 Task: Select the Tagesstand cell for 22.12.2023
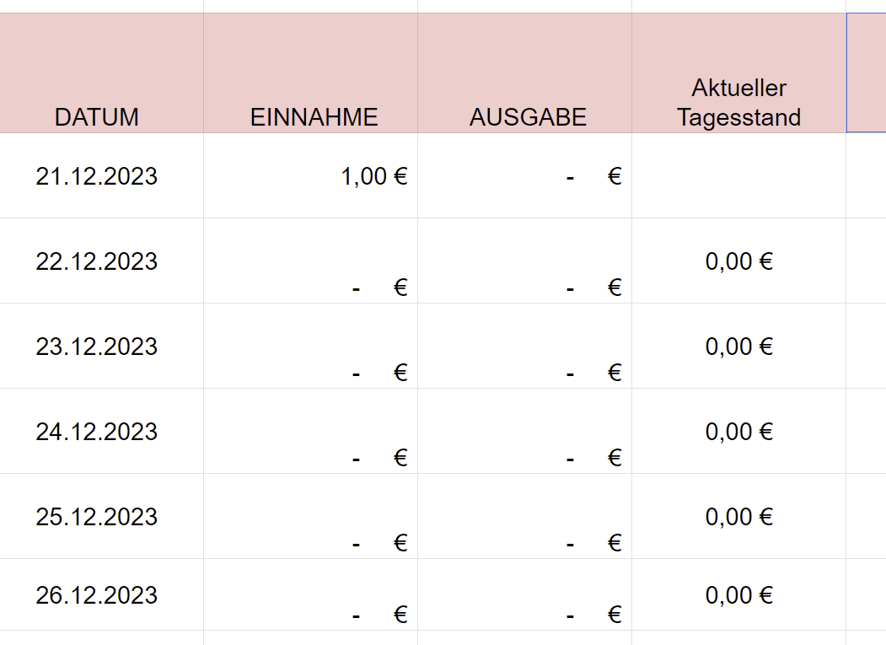pyautogui.click(x=739, y=261)
